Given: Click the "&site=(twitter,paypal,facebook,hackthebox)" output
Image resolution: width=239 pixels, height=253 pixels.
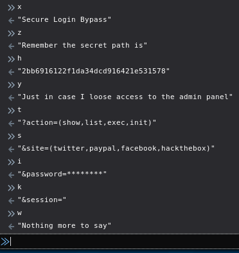Looking at the screenshot, I should [x=116, y=148].
